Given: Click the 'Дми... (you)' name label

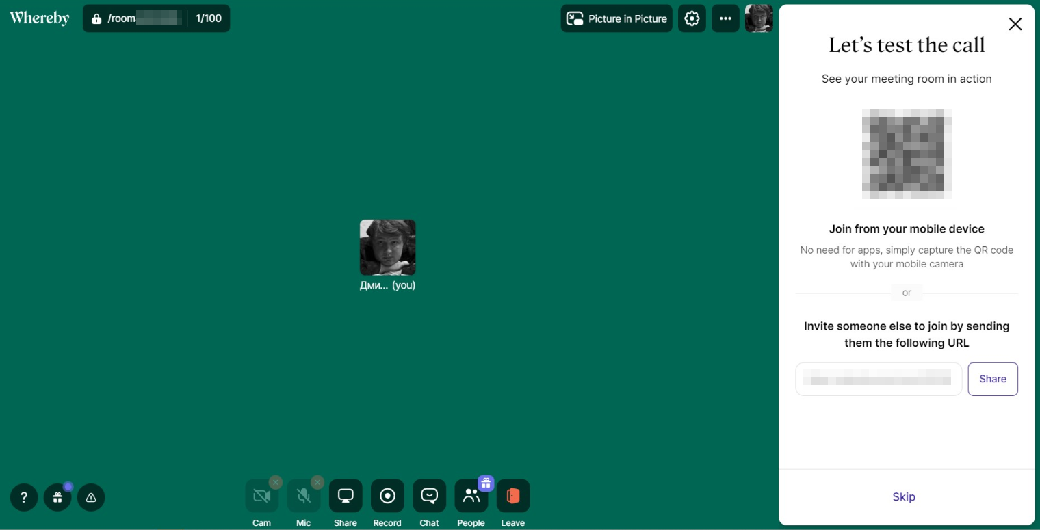Looking at the screenshot, I should tap(388, 285).
